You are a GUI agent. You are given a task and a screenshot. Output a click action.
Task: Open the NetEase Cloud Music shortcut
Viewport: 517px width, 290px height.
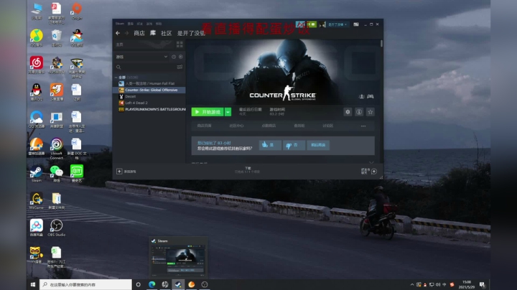[37, 65]
